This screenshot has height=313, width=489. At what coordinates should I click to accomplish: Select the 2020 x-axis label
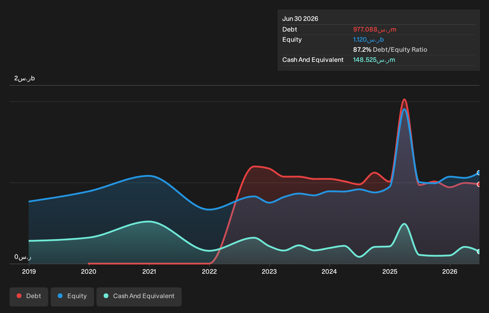click(x=89, y=271)
